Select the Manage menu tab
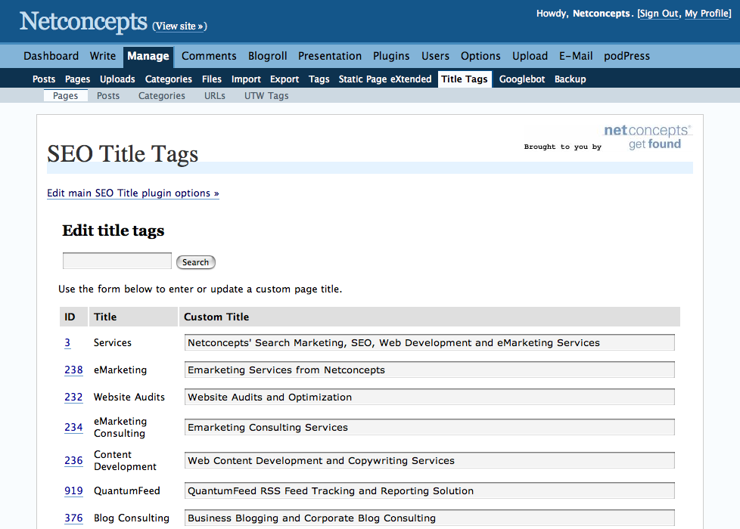This screenshot has width=740, height=529. tap(148, 57)
